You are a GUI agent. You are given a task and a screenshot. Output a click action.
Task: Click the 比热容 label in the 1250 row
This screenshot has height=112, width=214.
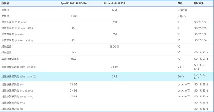[5, 10]
